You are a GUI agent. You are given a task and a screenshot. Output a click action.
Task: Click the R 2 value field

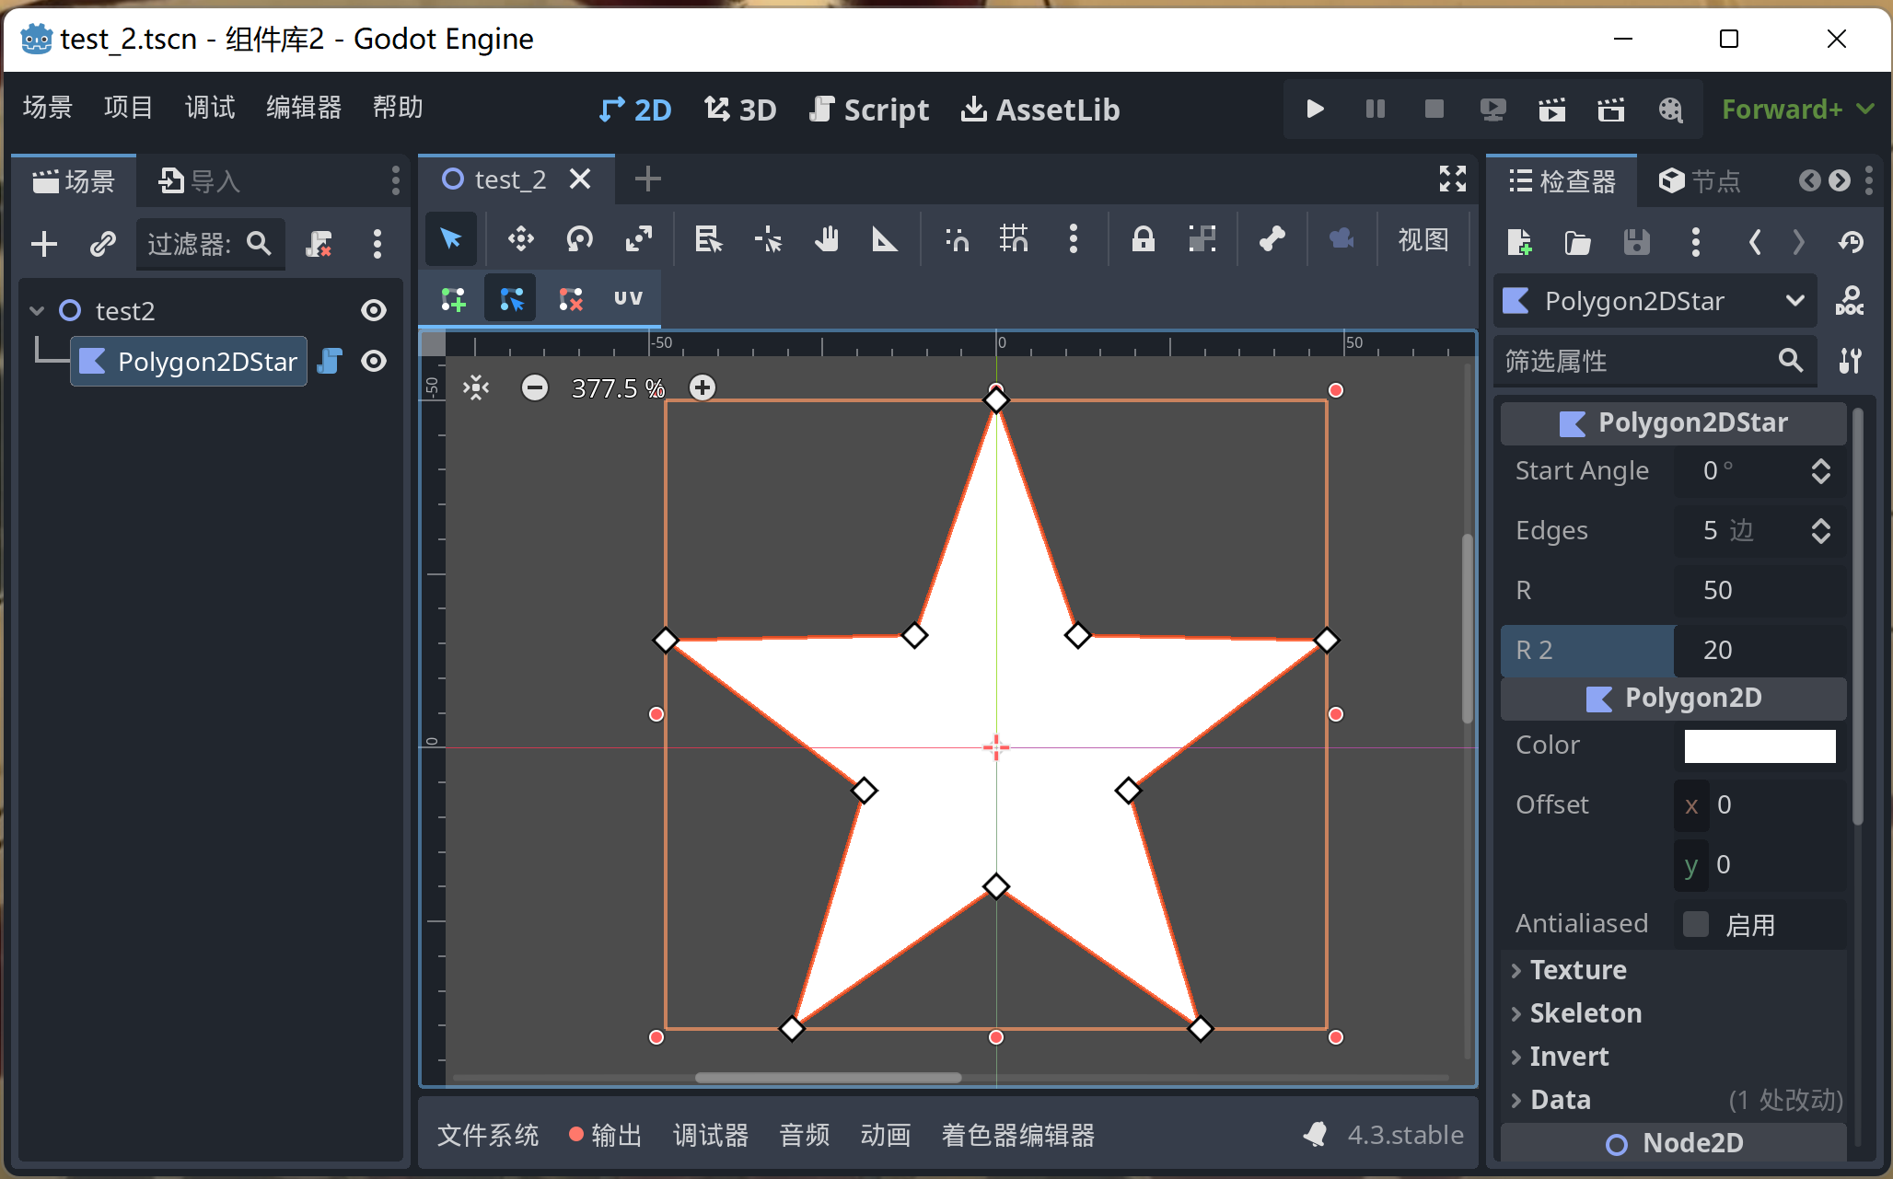(x=1759, y=650)
